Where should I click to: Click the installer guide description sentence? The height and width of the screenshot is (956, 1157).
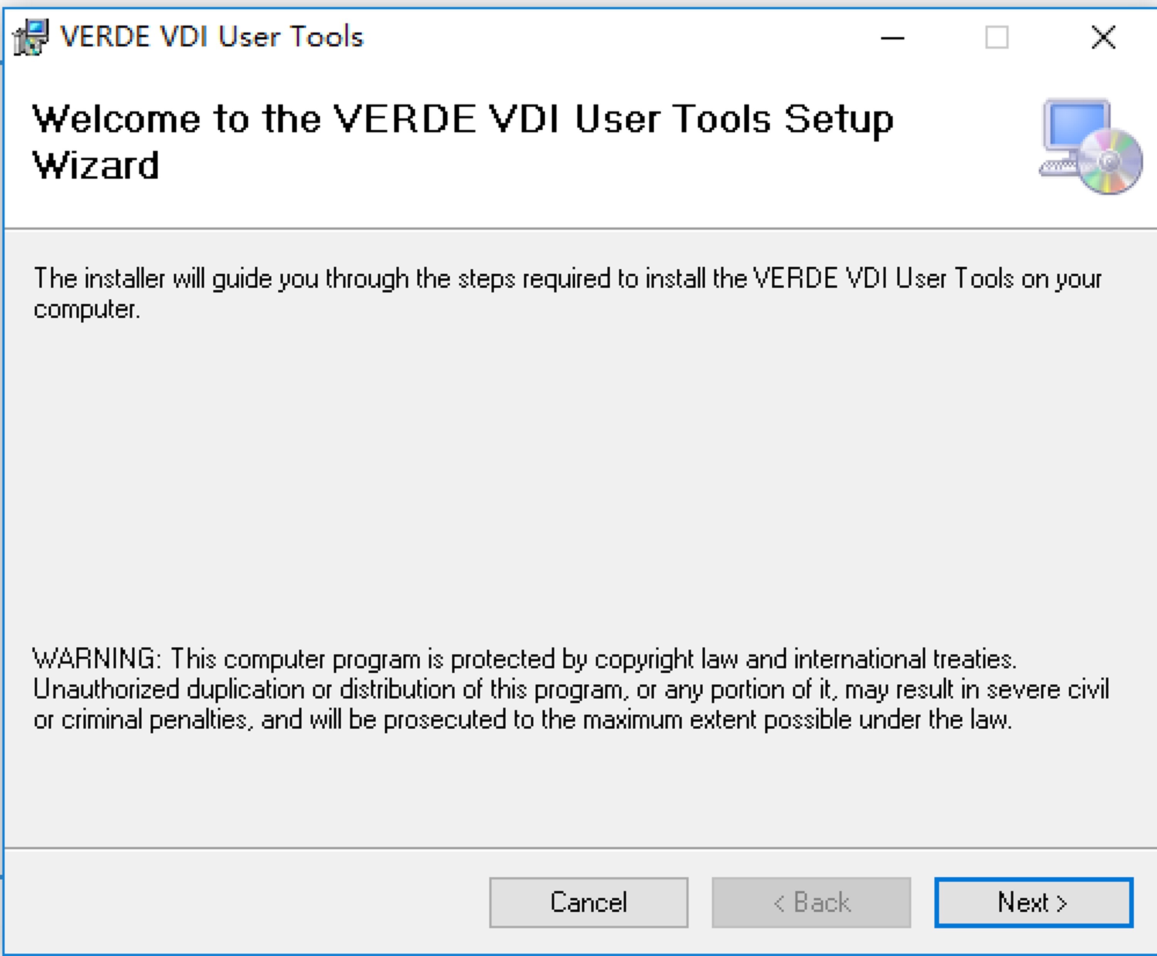(567, 293)
